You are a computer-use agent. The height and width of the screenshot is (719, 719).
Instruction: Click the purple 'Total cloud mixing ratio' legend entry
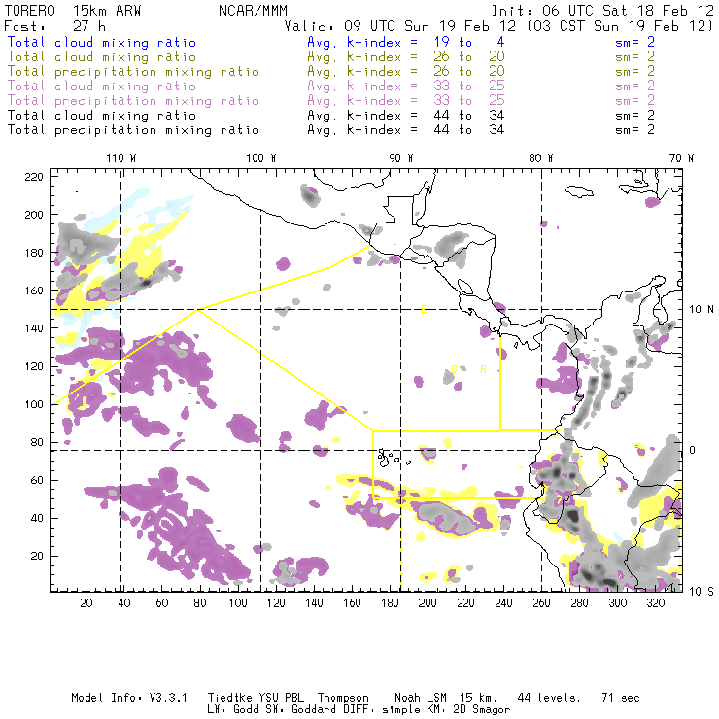point(102,86)
